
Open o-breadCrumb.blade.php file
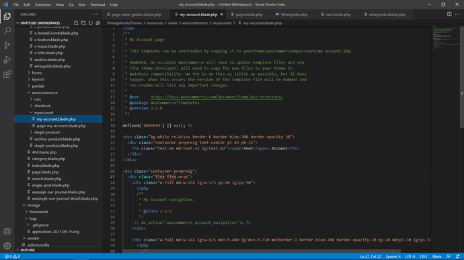tap(56, 33)
